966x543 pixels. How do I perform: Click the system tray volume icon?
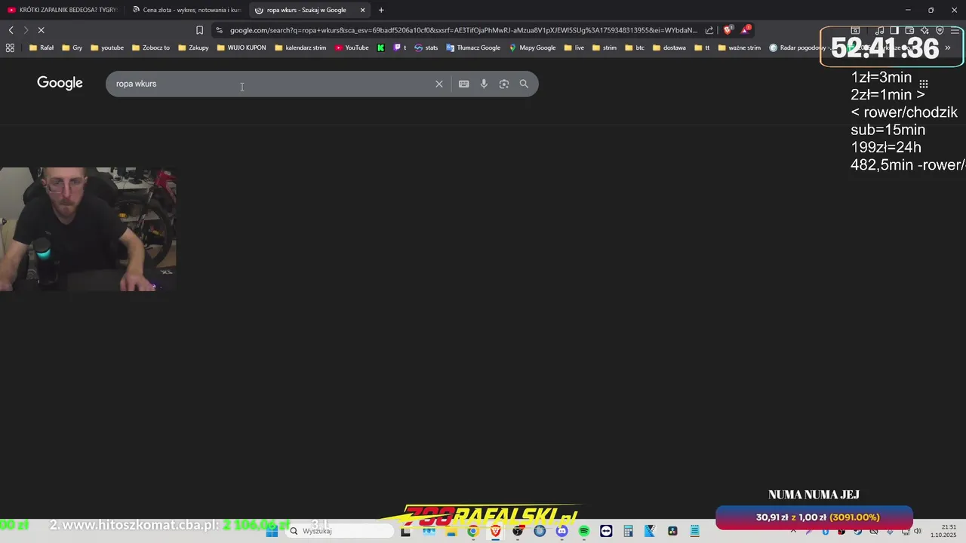click(x=918, y=531)
